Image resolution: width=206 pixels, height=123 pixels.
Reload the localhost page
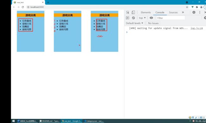tap(23, 7)
